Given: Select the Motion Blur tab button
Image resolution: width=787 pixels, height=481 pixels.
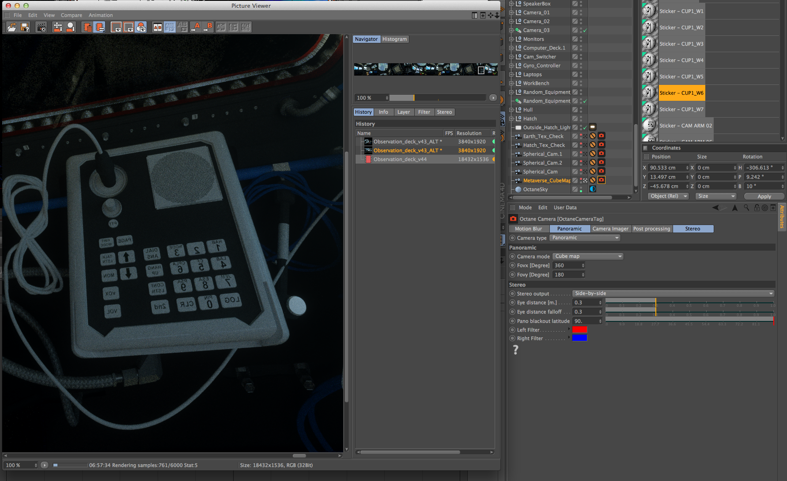Looking at the screenshot, I should point(528,229).
